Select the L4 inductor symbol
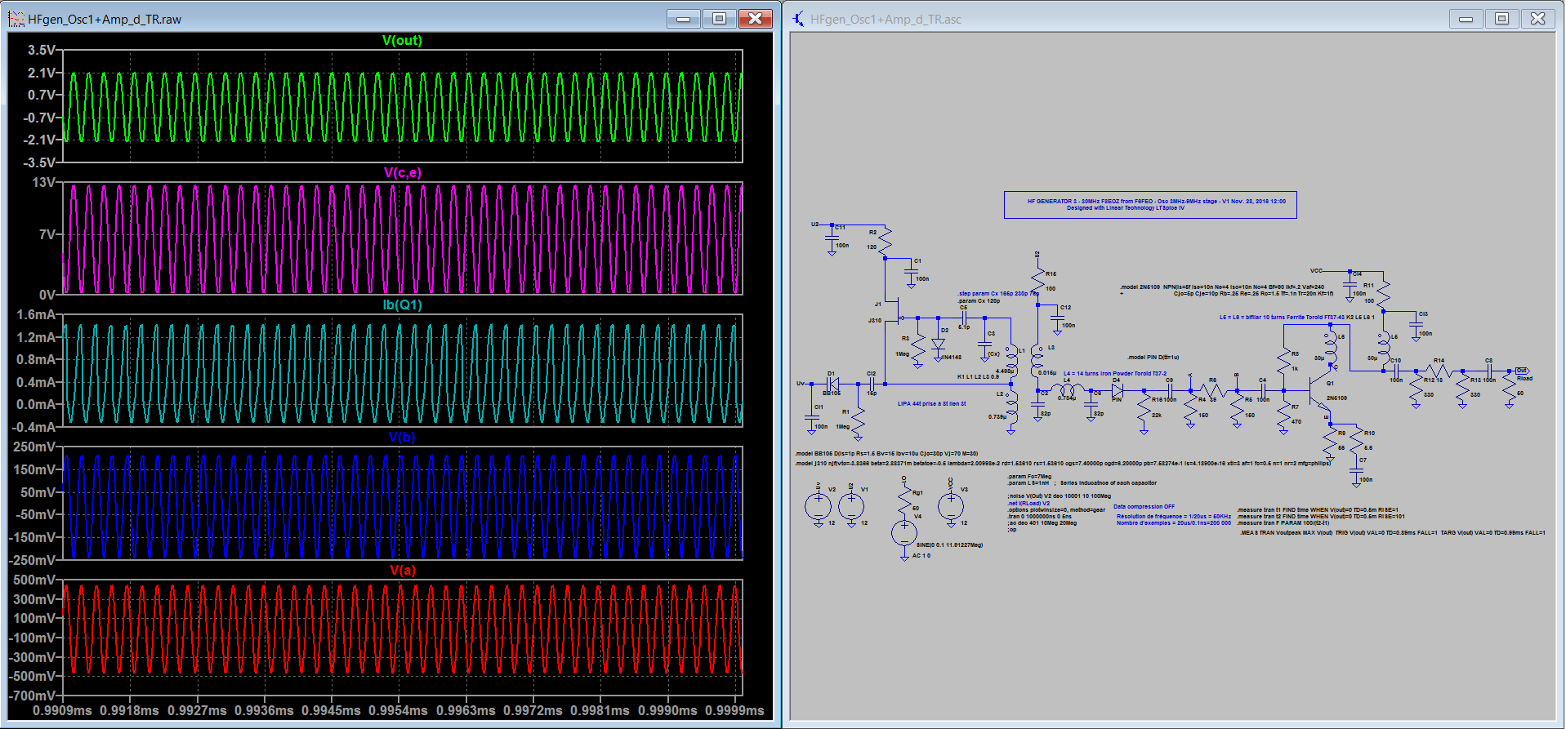The image size is (1566, 729). [x=1066, y=389]
